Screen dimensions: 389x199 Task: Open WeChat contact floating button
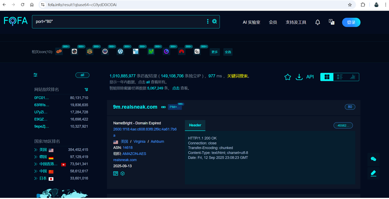(374, 159)
